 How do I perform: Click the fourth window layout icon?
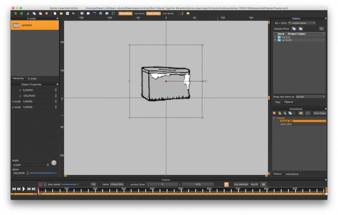pos(101,13)
